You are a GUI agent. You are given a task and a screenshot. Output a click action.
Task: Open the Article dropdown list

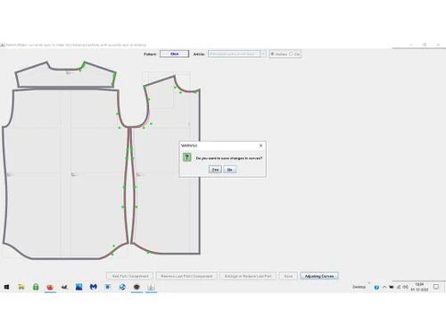[263, 54]
